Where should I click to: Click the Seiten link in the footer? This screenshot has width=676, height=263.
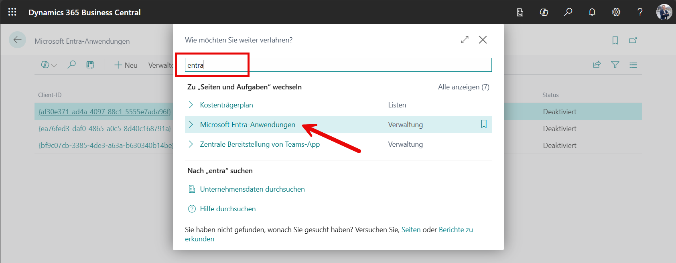click(411, 230)
